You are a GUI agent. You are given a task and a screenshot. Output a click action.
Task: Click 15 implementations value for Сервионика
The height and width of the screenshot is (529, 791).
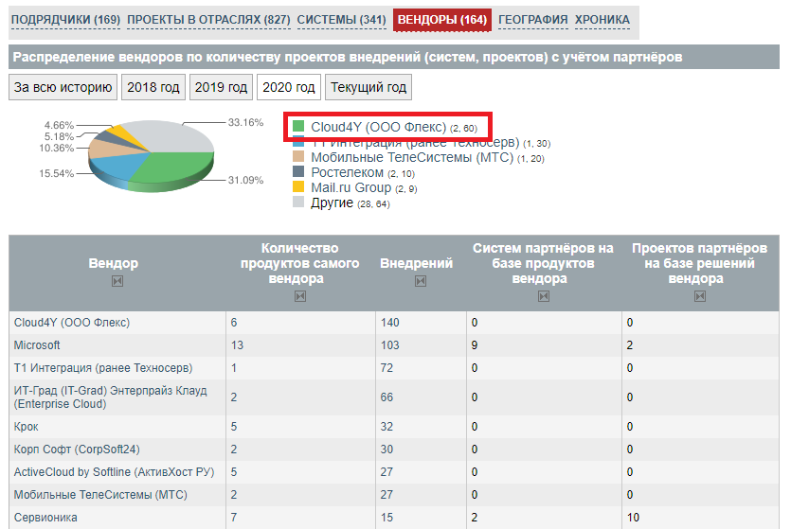(x=387, y=517)
